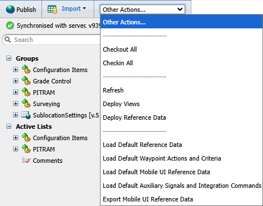Expand the Surveying node
The image size is (263, 206).
tap(15, 103)
